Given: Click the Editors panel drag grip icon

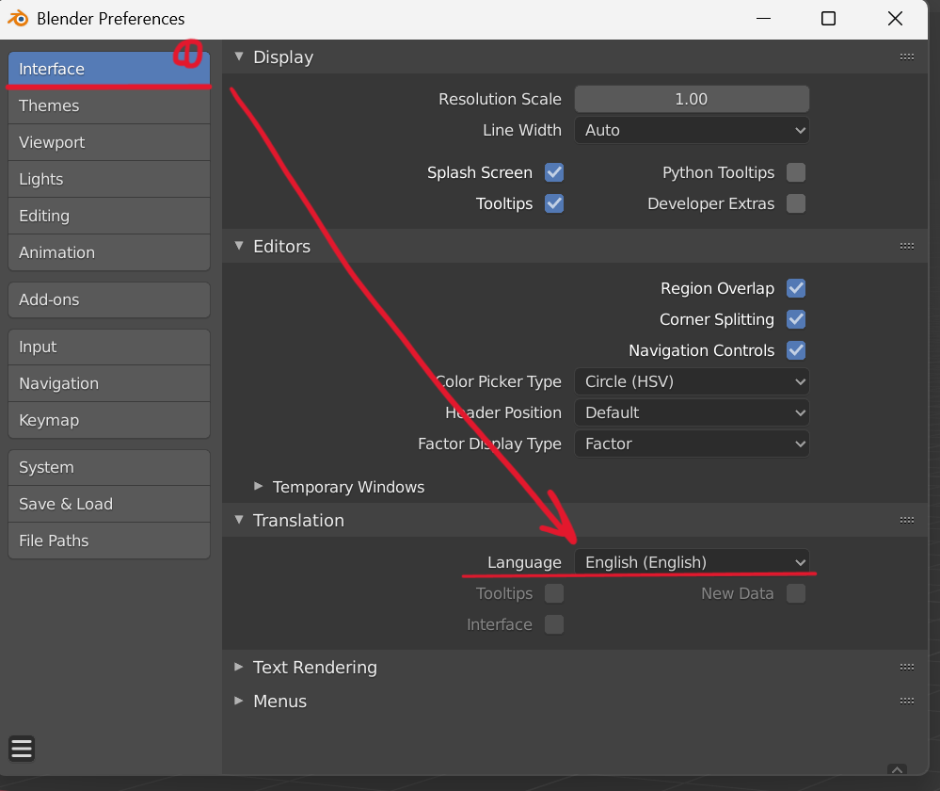Looking at the screenshot, I should click(x=906, y=247).
